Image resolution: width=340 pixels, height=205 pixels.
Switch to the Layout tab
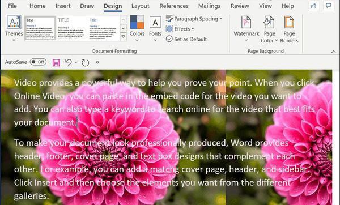(x=141, y=6)
